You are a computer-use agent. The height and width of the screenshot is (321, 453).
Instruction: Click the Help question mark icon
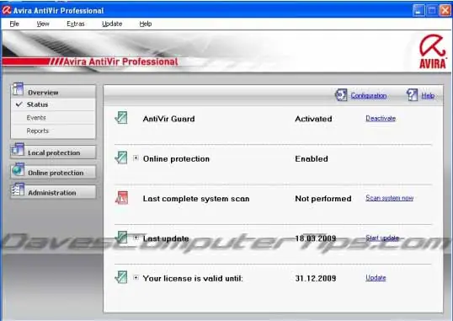[x=413, y=95]
